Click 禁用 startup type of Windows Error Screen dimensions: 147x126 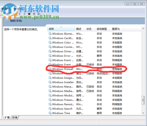coord(99,56)
